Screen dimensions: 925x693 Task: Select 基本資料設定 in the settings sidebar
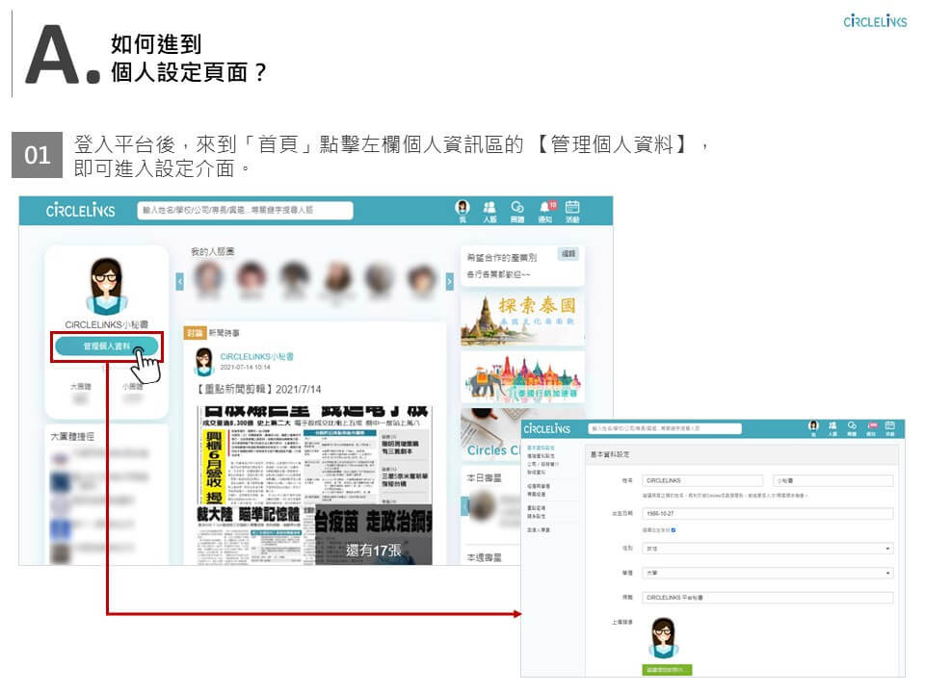pyautogui.click(x=541, y=448)
